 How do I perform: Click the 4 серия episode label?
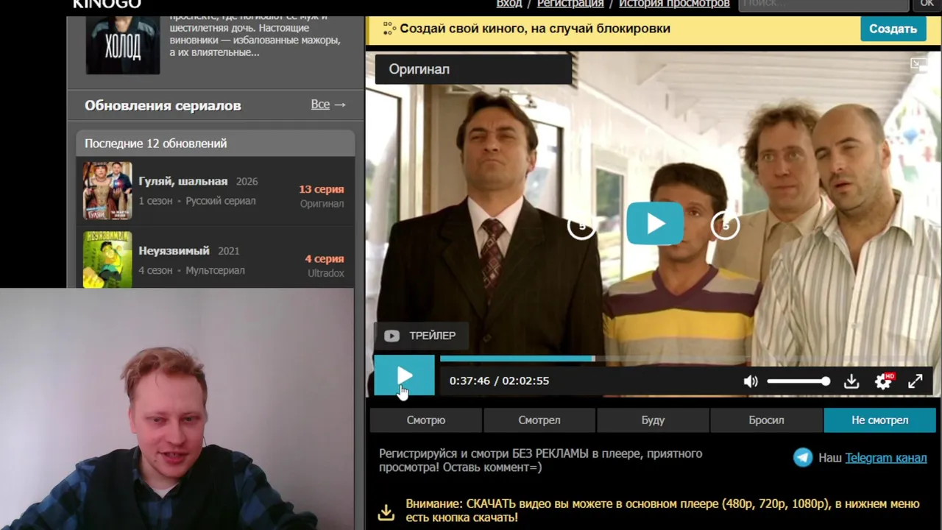click(x=325, y=259)
